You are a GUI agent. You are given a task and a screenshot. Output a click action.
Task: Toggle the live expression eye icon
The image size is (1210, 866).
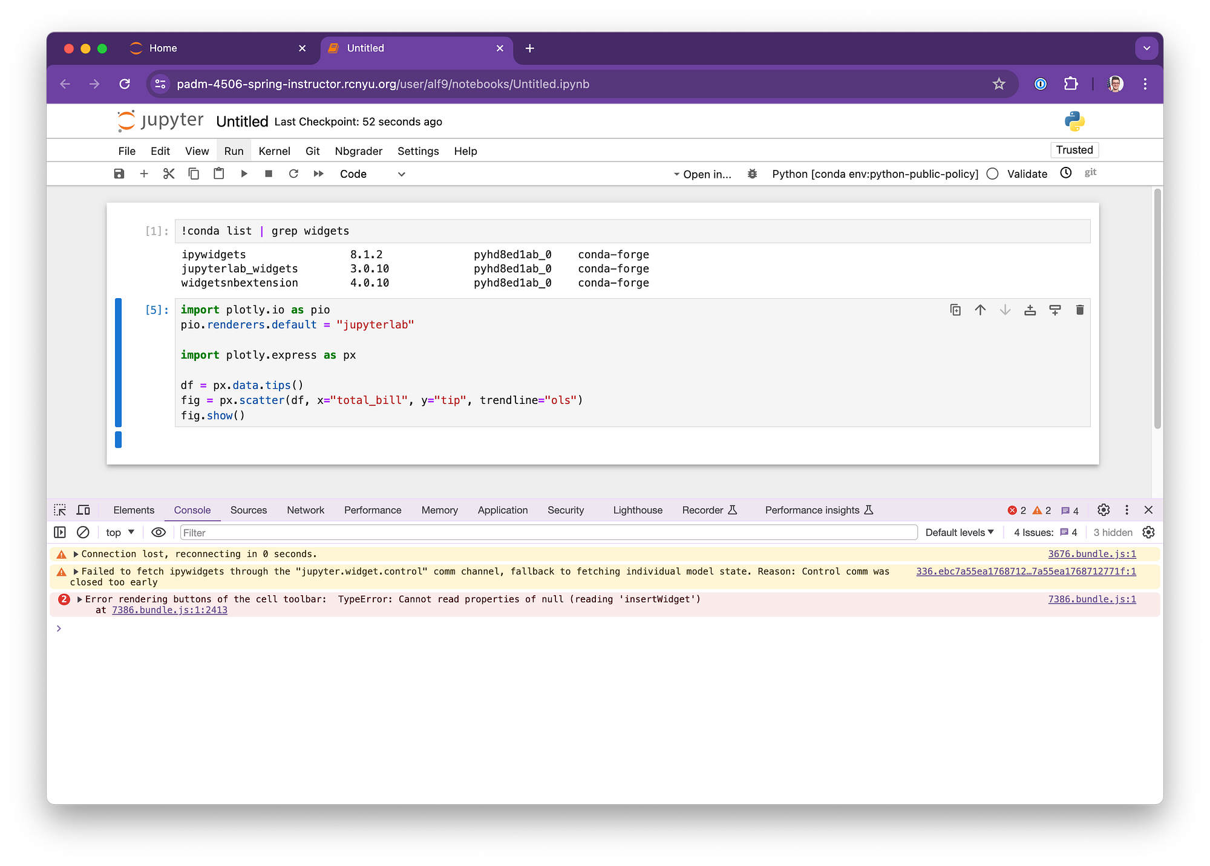click(x=159, y=532)
